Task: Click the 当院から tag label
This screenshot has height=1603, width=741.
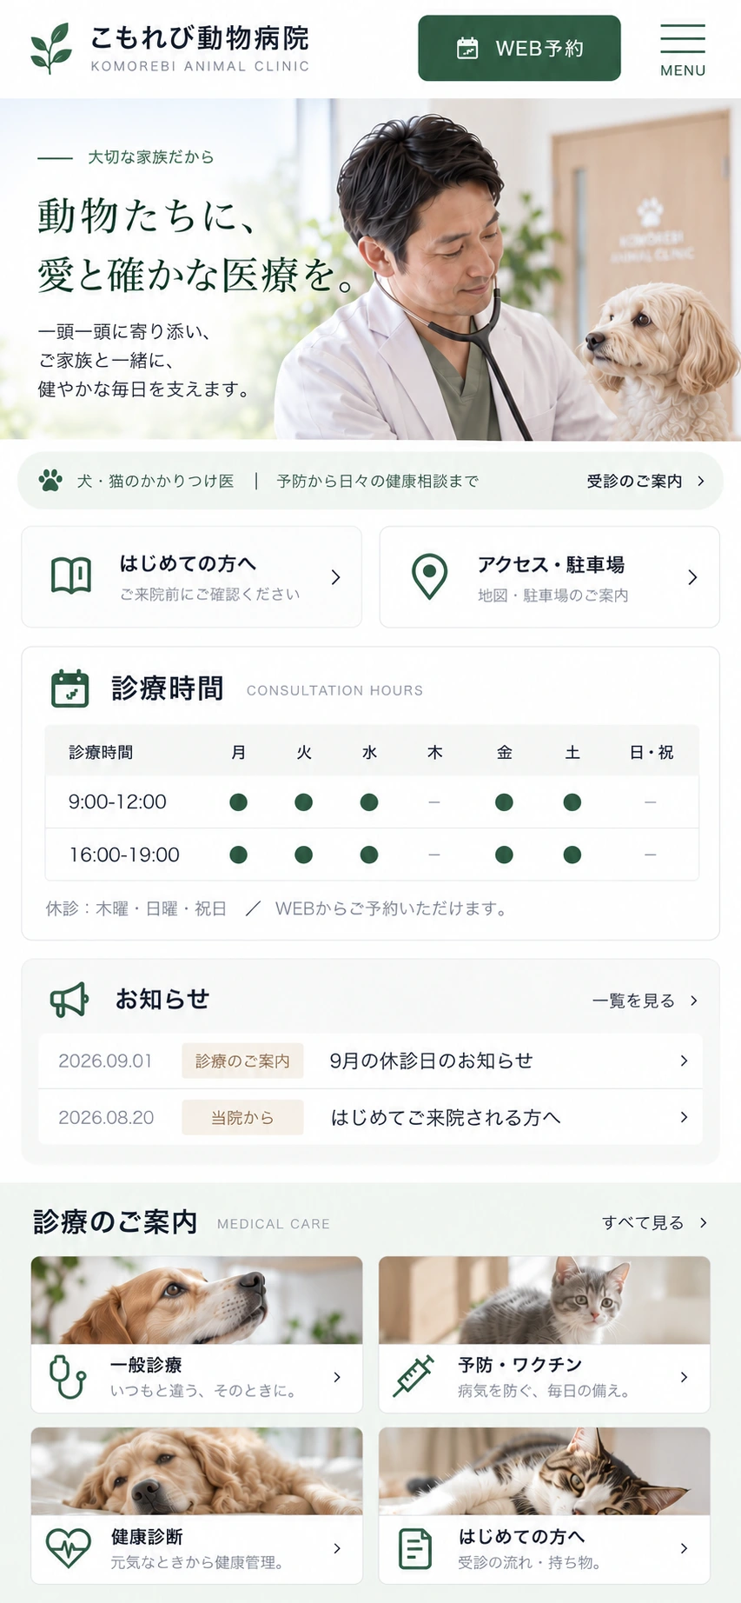Action: point(242,1117)
